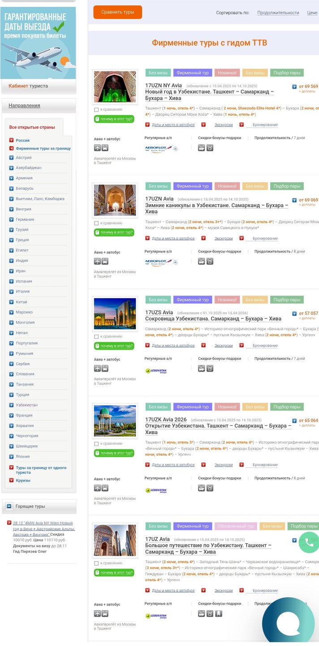The image size is (319, 646).
Task: Click the airplane icon in 17UZN NY Avia tour
Action: [x=98, y=148]
